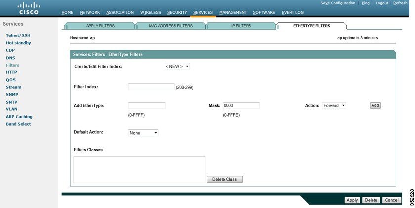Click the Filter Index input field
415x208 pixels.
(151, 87)
